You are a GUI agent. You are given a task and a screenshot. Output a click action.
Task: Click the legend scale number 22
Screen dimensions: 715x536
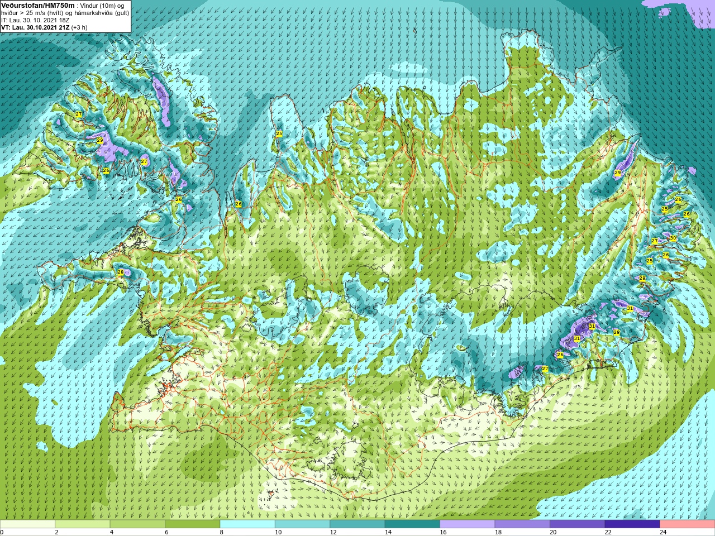[608, 532]
